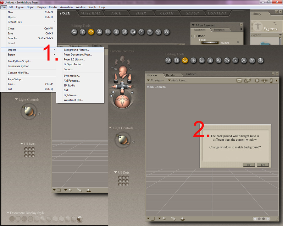Choose Save As... in the File menu
This screenshot has width=283, height=226.
click(x=28, y=38)
